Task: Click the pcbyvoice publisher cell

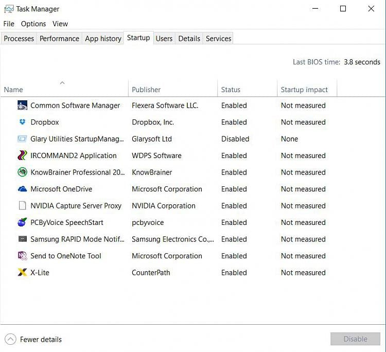Action: 148,223
